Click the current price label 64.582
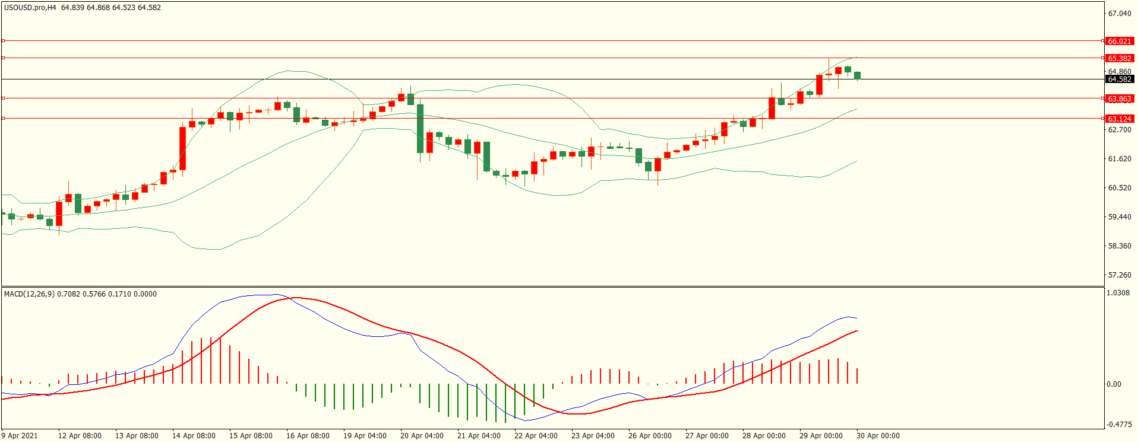Image resolution: width=1138 pixels, height=443 pixels. point(1119,79)
